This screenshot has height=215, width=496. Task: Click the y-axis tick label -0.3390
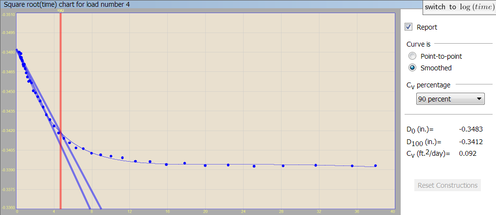click(8, 170)
